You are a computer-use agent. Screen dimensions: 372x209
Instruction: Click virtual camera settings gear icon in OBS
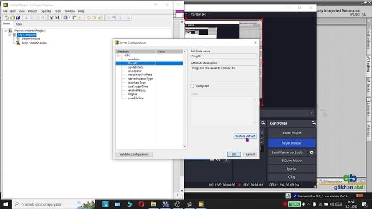(312, 152)
